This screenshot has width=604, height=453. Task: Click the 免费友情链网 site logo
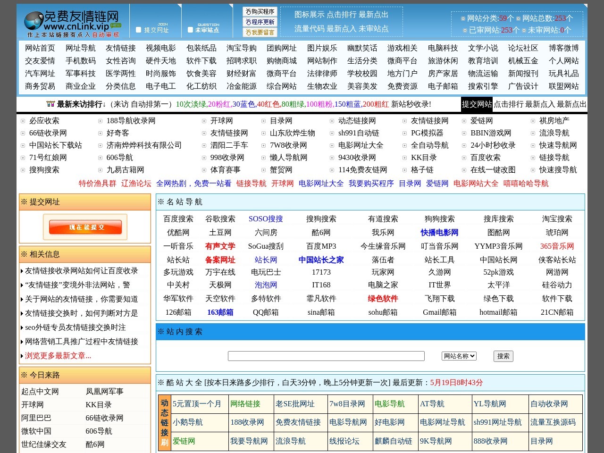[x=73, y=23]
